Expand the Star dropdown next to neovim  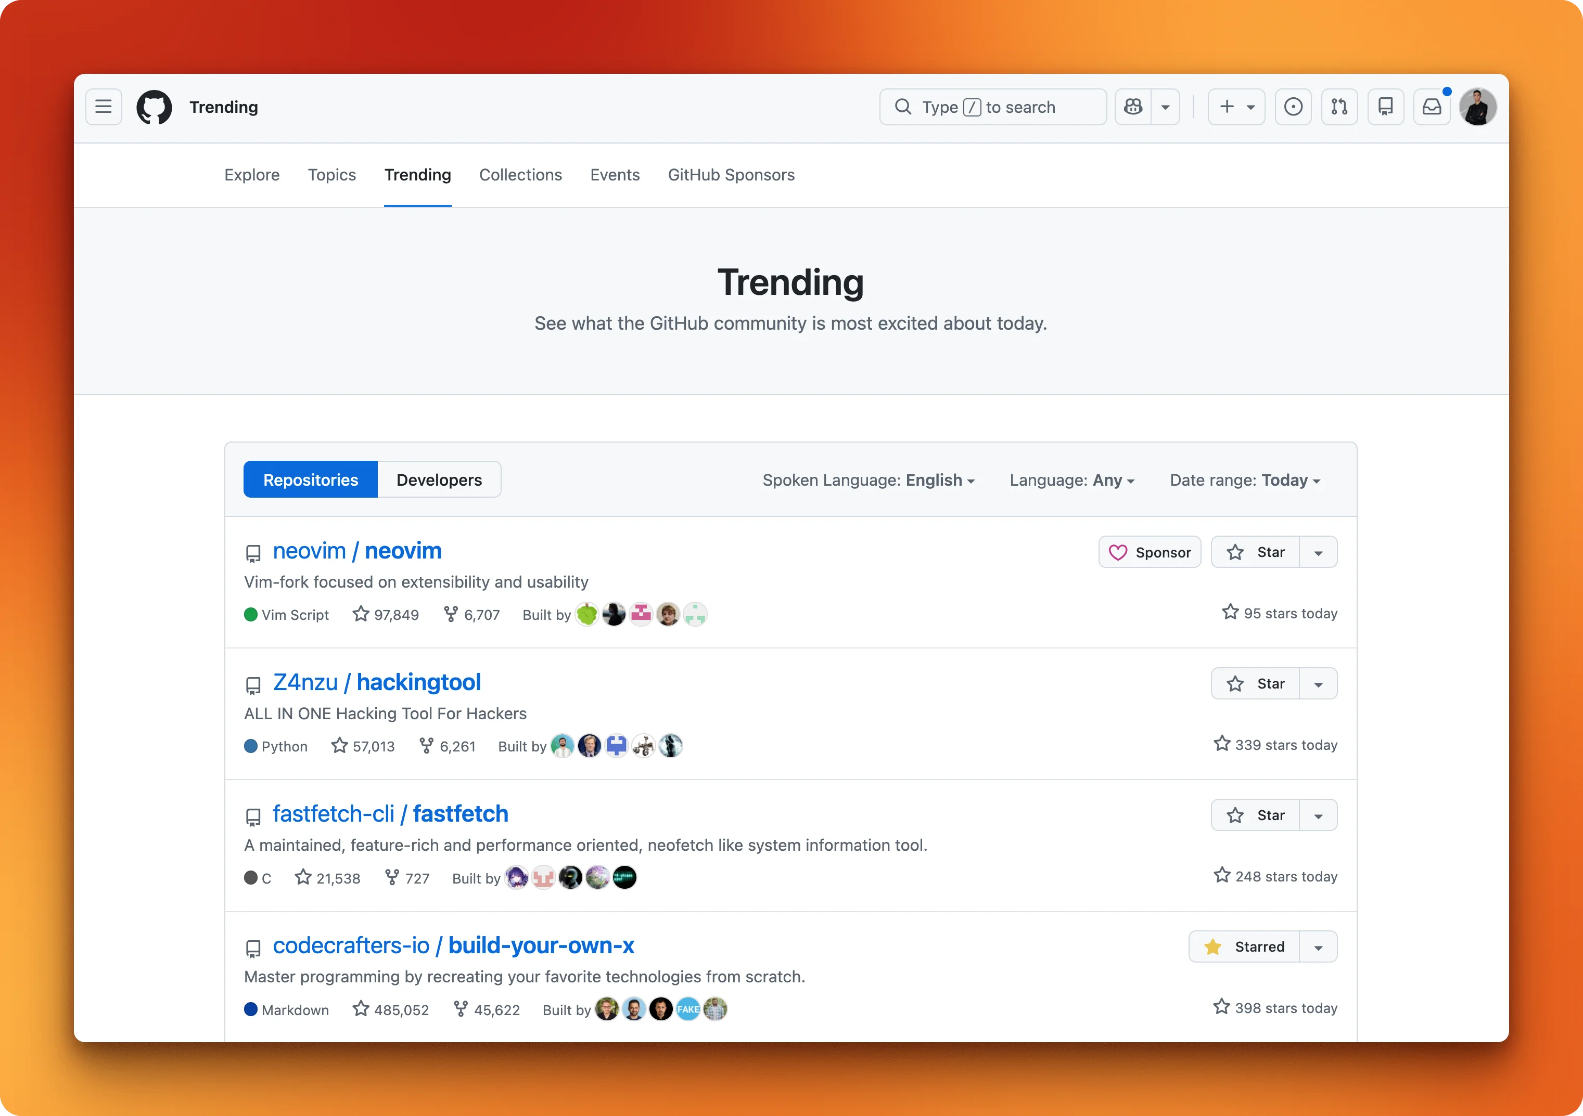(x=1318, y=552)
